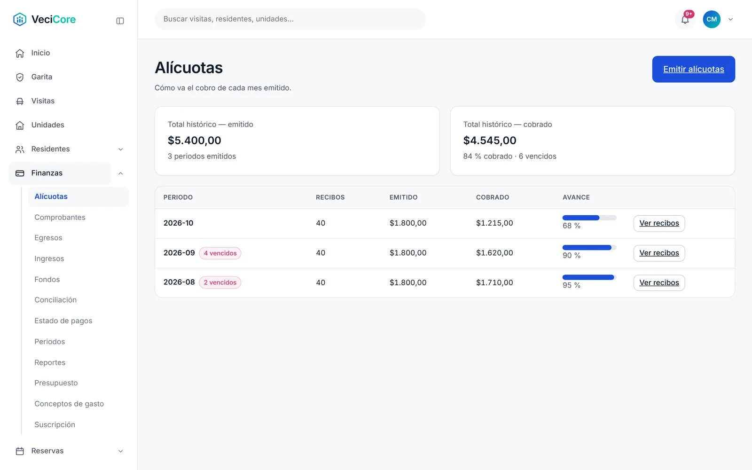Click the $1.215,00 cobrado value

pos(494,223)
